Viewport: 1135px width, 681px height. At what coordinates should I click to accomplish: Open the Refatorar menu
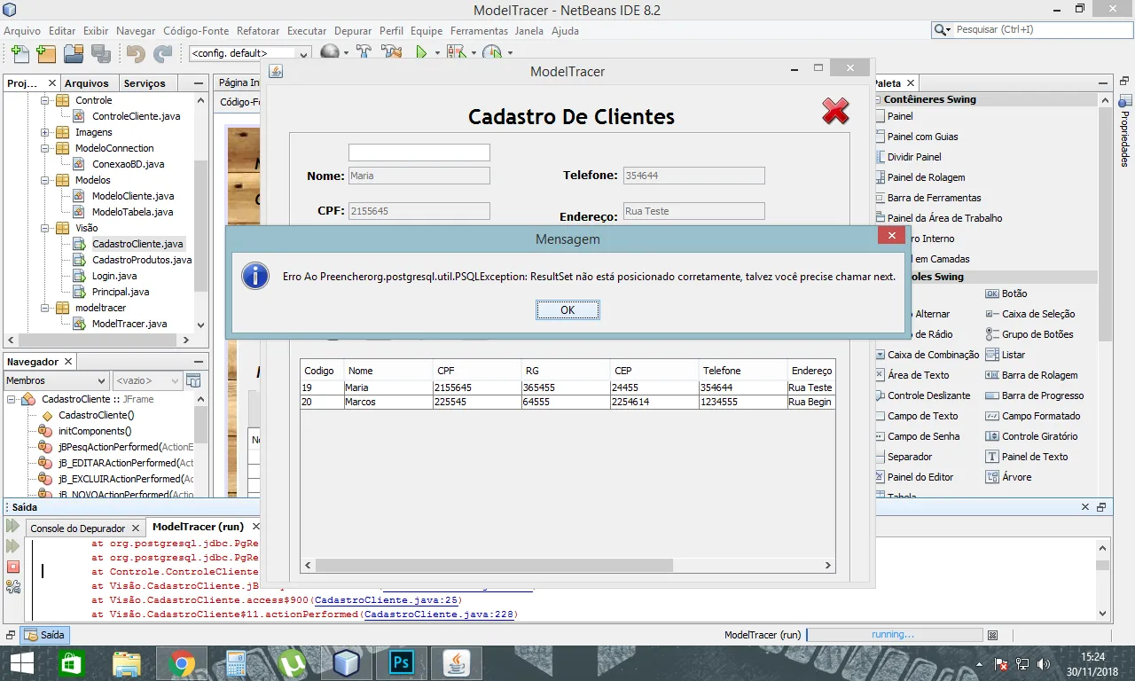point(258,30)
